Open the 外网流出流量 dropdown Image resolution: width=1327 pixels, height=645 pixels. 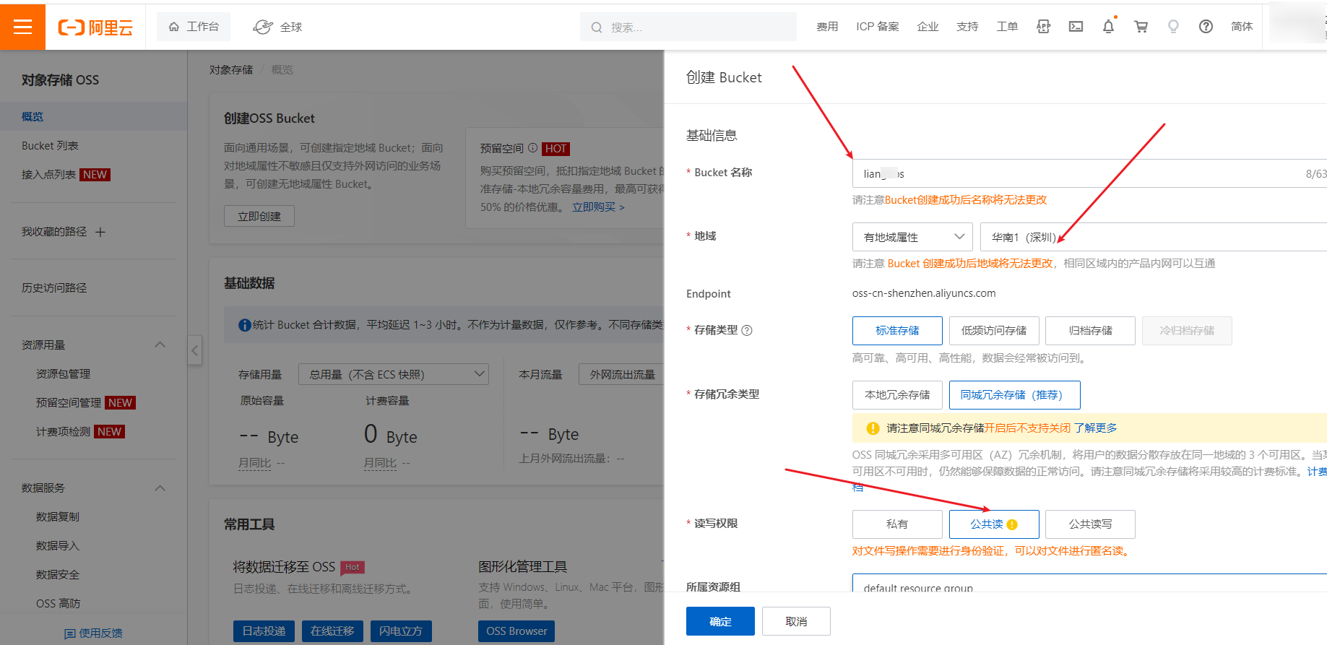tap(621, 374)
